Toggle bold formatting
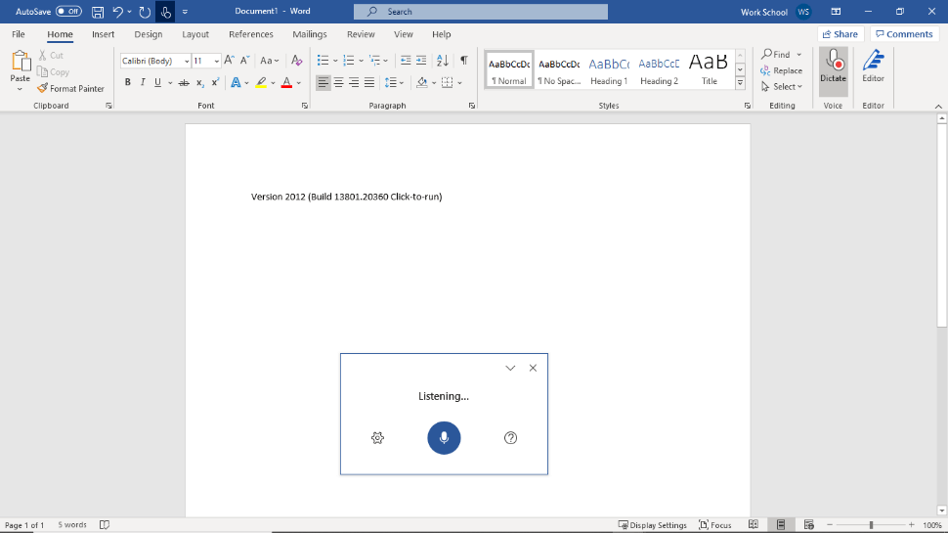Image resolution: width=948 pixels, height=533 pixels. [x=127, y=83]
